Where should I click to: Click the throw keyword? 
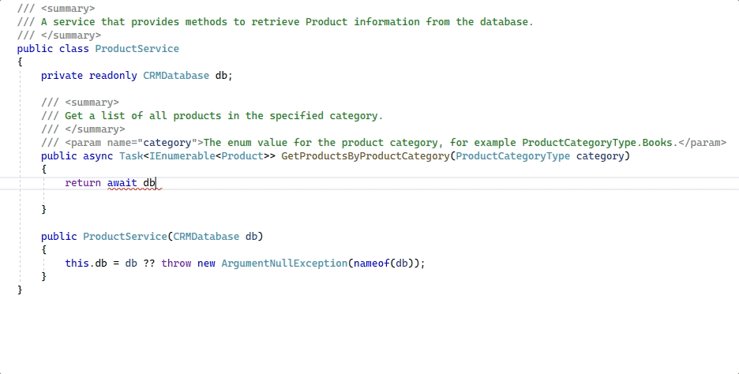(x=176, y=264)
